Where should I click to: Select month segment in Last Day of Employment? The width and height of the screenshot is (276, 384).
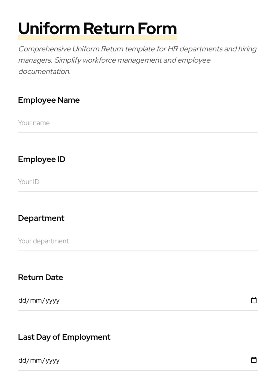tap(36, 360)
